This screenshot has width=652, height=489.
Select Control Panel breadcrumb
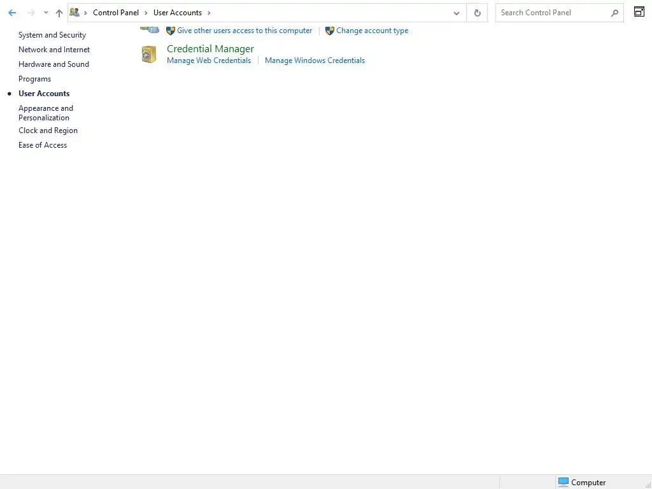click(116, 13)
